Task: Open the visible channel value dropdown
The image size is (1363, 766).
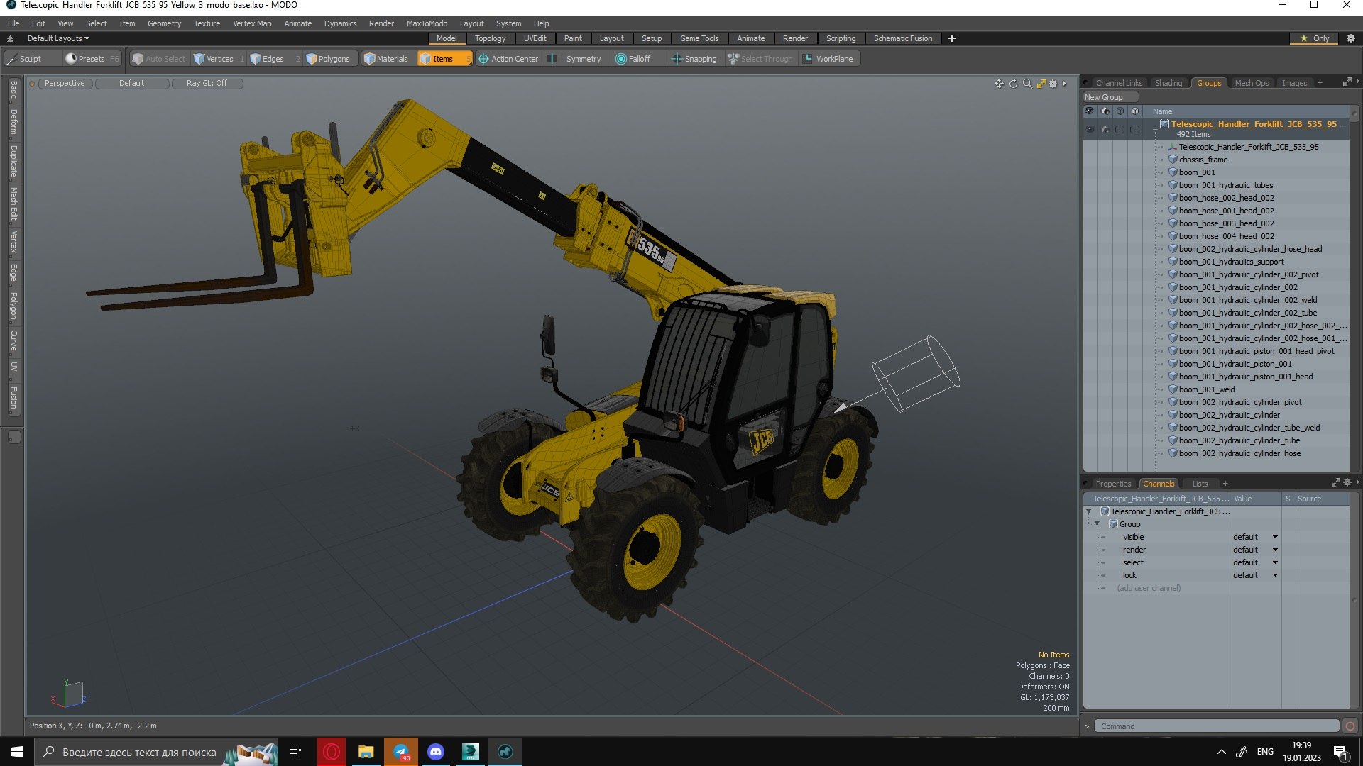Action: [x=1256, y=537]
